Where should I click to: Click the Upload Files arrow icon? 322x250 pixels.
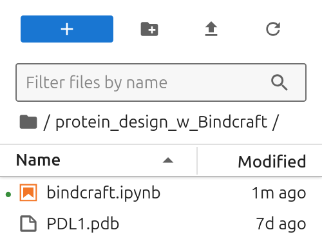point(211,29)
